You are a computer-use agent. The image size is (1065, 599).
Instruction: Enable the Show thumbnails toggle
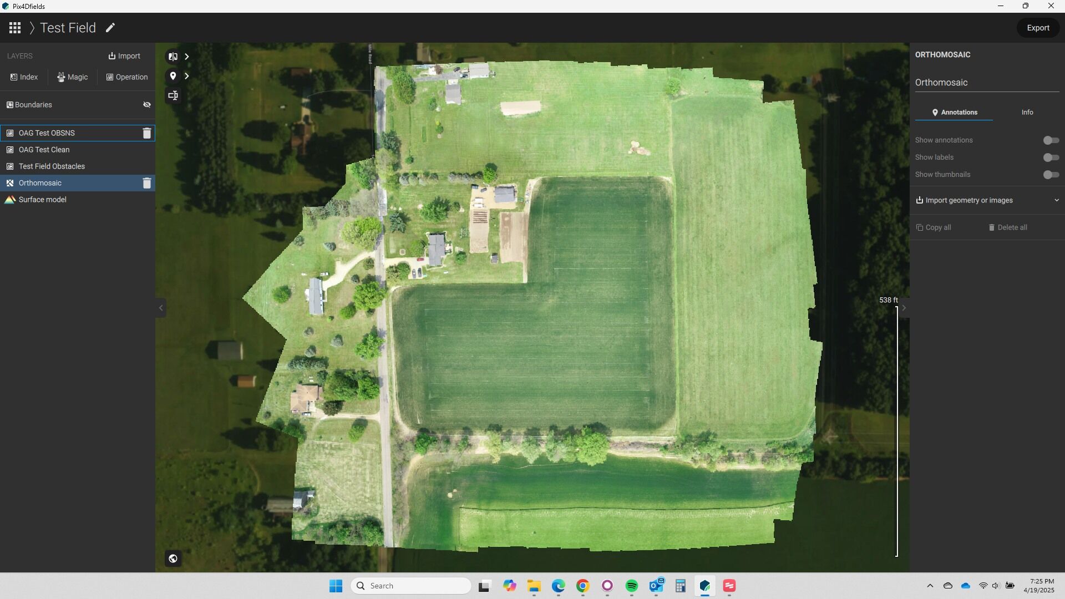[1051, 175]
